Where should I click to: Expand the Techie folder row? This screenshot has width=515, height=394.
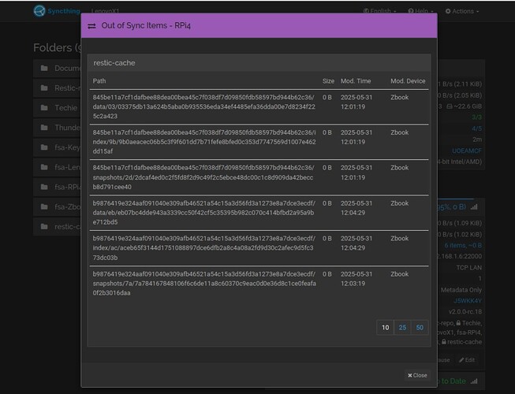point(57,108)
